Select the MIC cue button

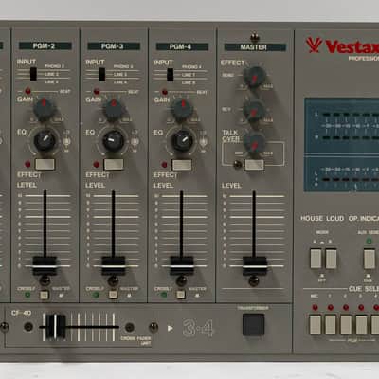coord(316,325)
